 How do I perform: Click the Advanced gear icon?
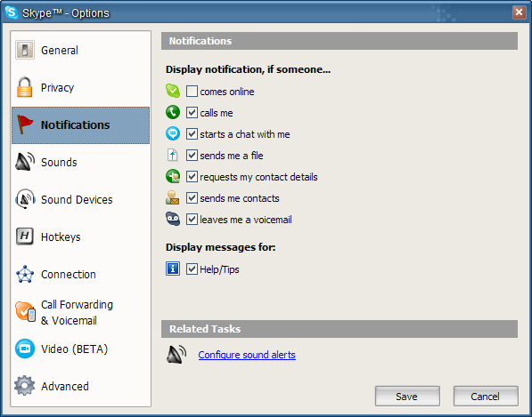pyautogui.click(x=24, y=386)
